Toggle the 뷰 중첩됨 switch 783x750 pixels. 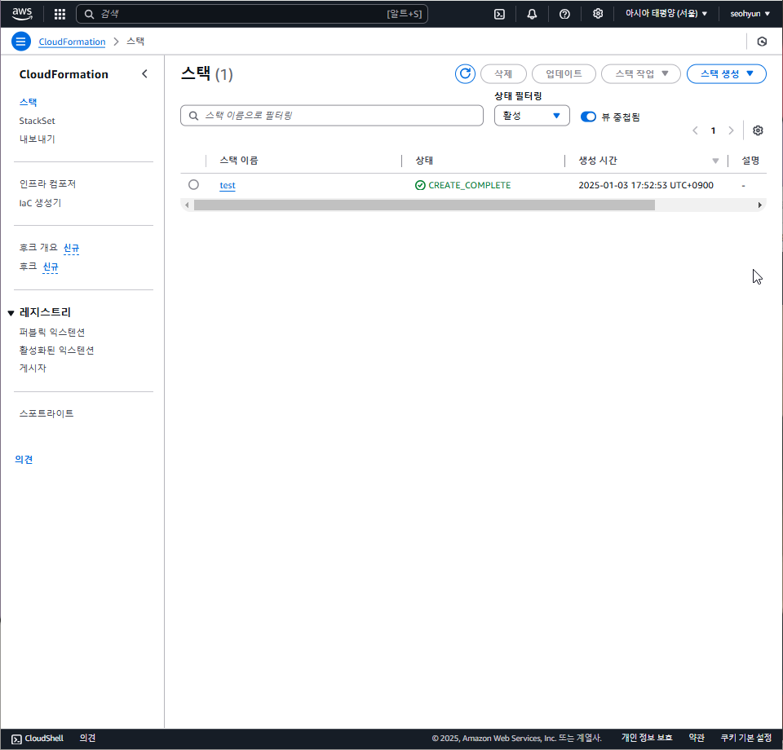coord(588,117)
